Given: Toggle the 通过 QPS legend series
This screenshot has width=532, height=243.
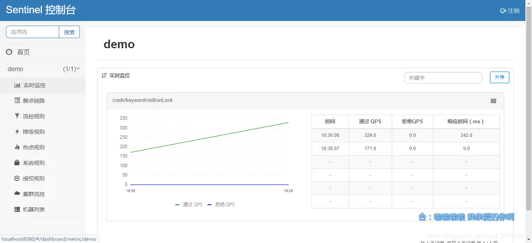Looking at the screenshot, I should click(189, 205).
